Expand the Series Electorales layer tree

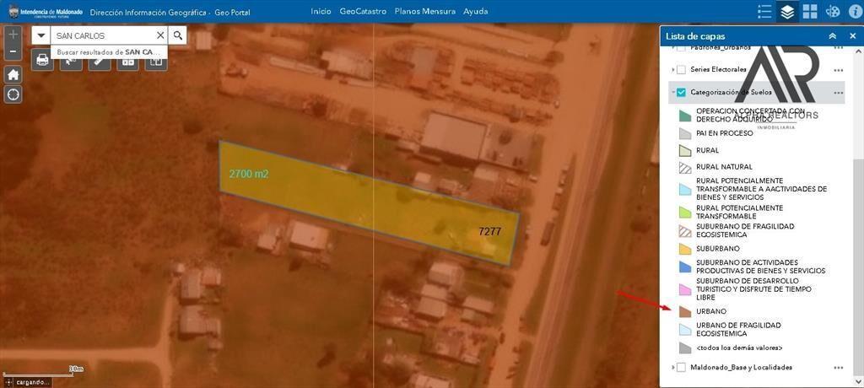672,70
